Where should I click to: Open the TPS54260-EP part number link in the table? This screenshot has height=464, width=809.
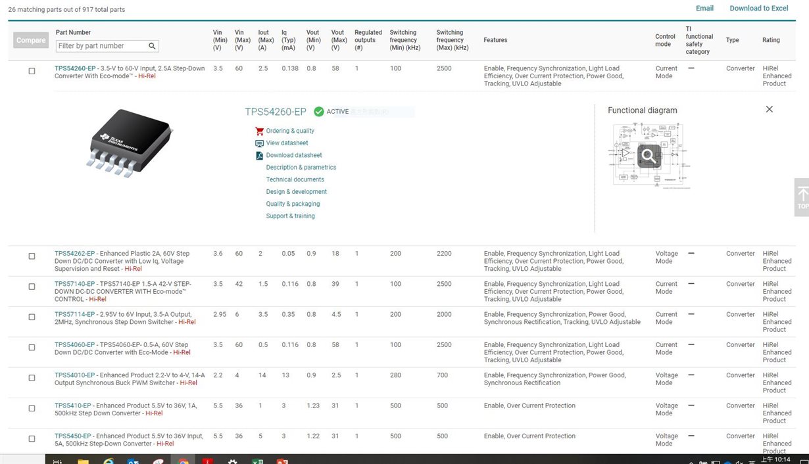(75, 68)
